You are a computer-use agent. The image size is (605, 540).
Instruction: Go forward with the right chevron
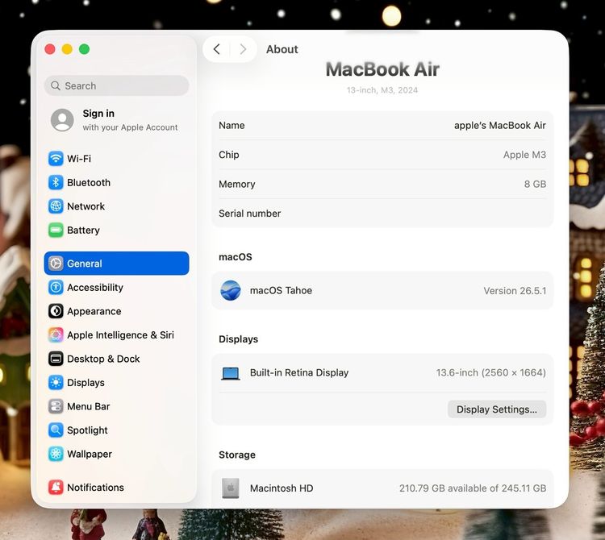pyautogui.click(x=243, y=49)
